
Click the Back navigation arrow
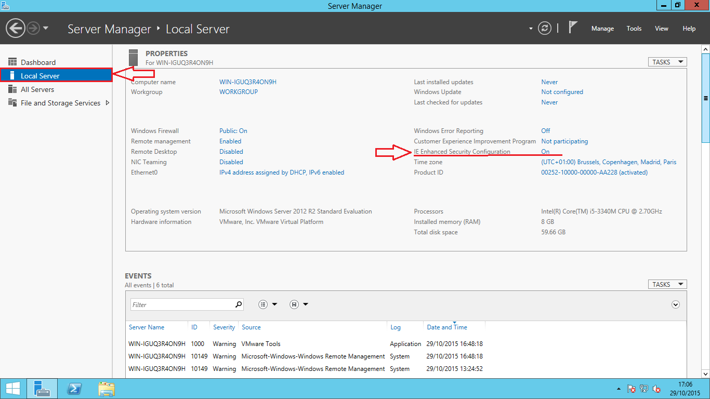[16, 28]
